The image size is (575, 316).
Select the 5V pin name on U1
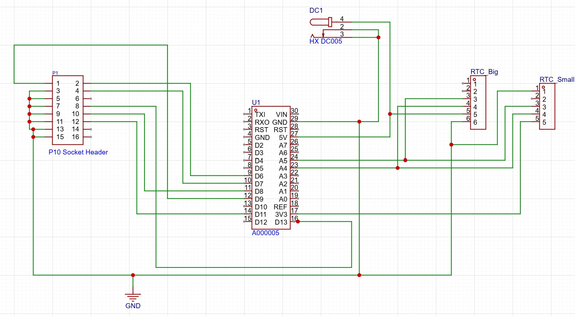[283, 138]
